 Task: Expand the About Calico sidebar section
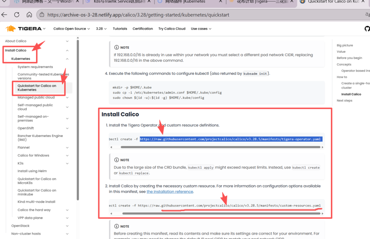67,41
